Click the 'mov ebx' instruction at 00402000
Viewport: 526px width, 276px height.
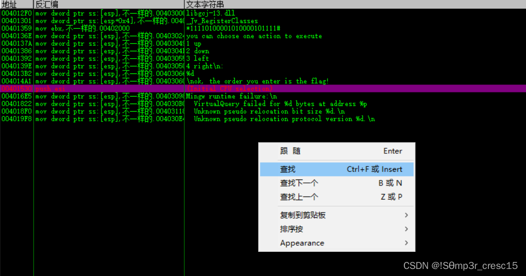82,29
